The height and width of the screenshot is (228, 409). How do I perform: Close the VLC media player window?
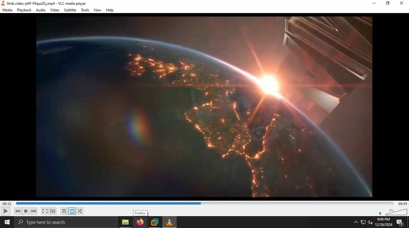(x=402, y=3)
